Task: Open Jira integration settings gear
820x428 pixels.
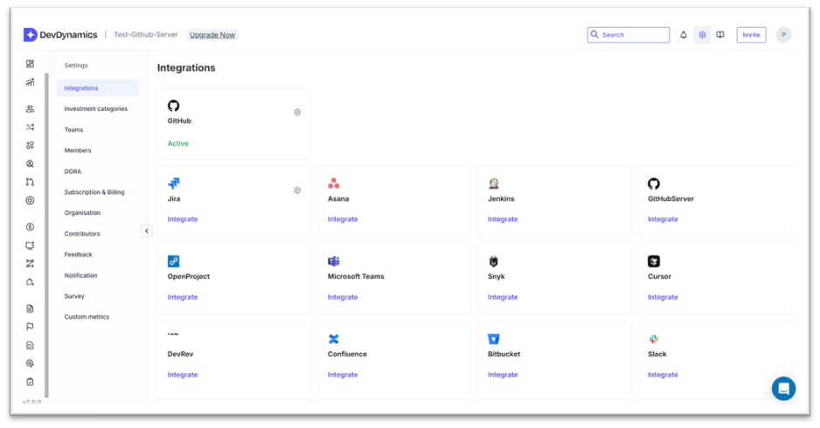Action: 297,190
